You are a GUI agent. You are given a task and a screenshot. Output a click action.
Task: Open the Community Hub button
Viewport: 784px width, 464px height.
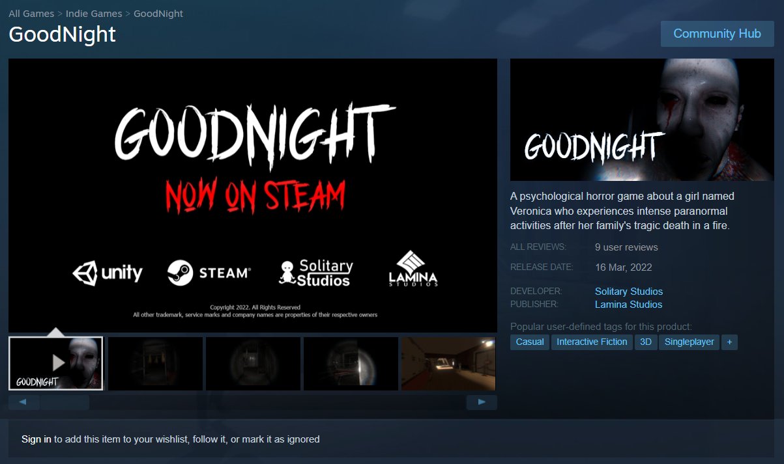pyautogui.click(x=717, y=34)
